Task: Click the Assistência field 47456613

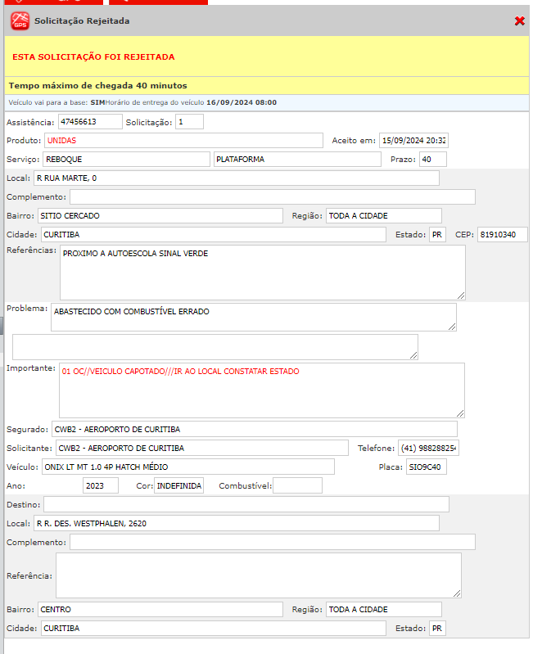Action: point(91,122)
